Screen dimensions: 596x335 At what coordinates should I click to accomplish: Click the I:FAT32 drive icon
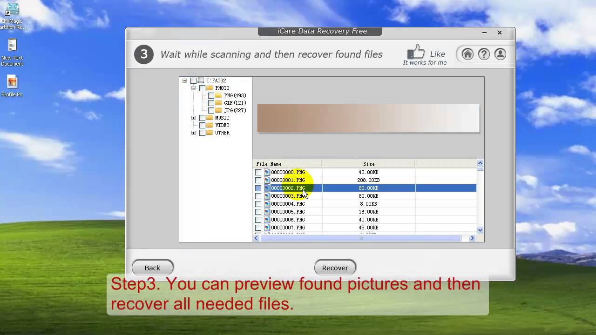(201, 80)
